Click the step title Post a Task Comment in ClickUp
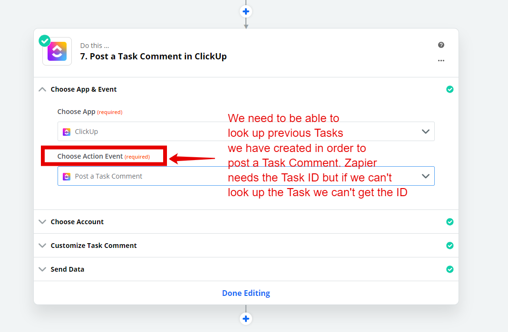The image size is (508, 332). (x=153, y=57)
